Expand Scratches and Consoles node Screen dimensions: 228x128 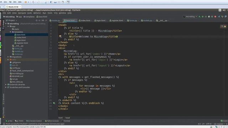[6, 87]
